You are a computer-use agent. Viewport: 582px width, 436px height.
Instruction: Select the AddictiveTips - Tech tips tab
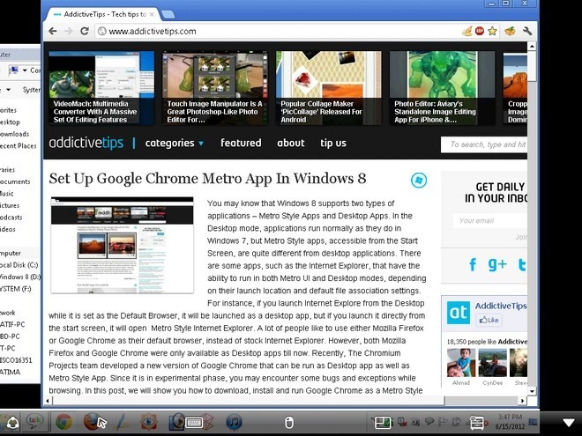[x=102, y=14]
